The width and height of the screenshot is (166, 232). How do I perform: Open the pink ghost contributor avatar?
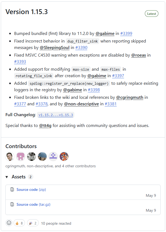pyautogui.click(x=21, y=156)
